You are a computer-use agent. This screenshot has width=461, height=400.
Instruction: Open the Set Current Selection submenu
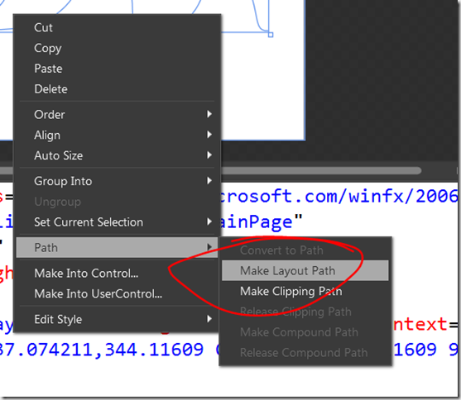[117, 222]
